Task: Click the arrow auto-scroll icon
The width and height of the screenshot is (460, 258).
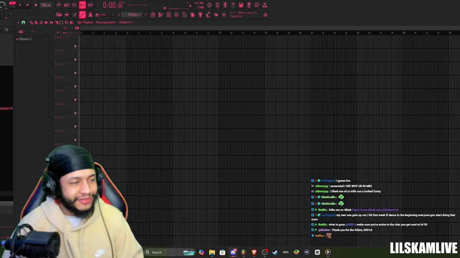Action: [x=66, y=15]
